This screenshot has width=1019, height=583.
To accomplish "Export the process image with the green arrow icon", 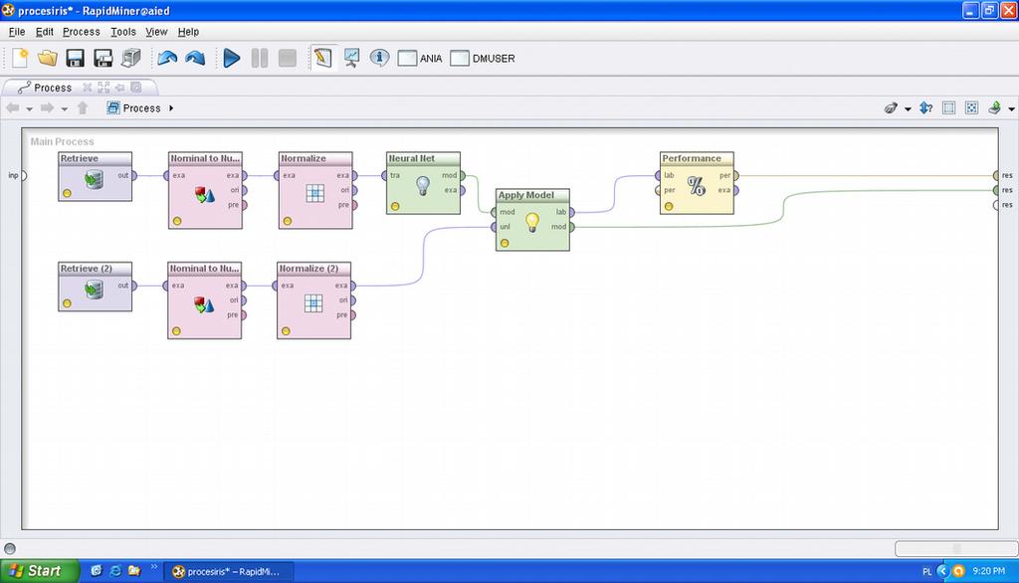I will coord(994,107).
